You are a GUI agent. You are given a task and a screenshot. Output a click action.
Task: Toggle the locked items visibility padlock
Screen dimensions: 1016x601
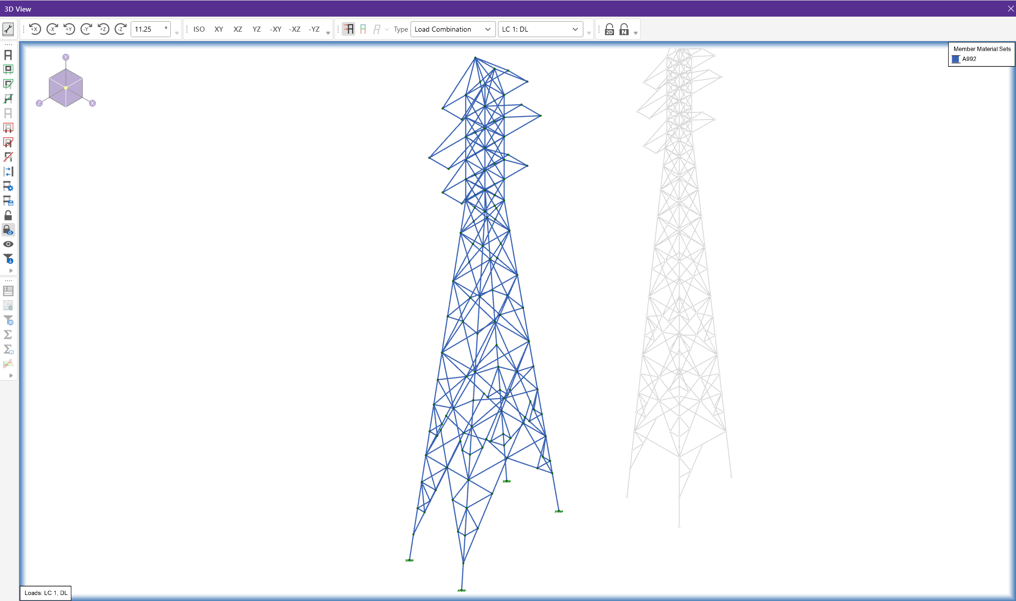pyautogui.click(x=8, y=230)
